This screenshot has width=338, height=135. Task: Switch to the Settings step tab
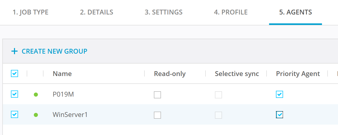(164, 12)
